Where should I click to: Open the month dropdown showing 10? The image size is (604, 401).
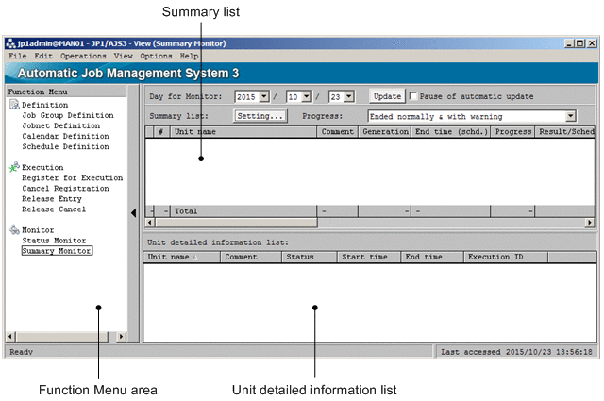point(306,96)
